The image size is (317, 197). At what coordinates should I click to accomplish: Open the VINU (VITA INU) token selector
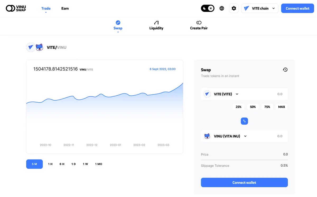tap(226, 136)
